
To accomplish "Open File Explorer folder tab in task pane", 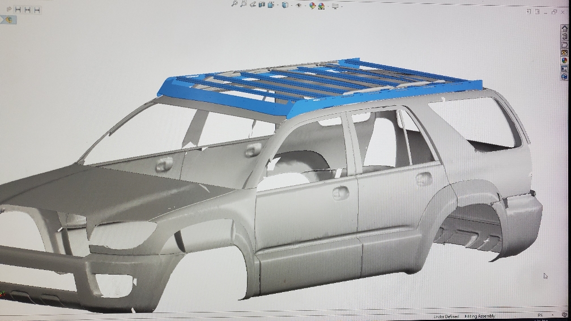I will 564,44.
